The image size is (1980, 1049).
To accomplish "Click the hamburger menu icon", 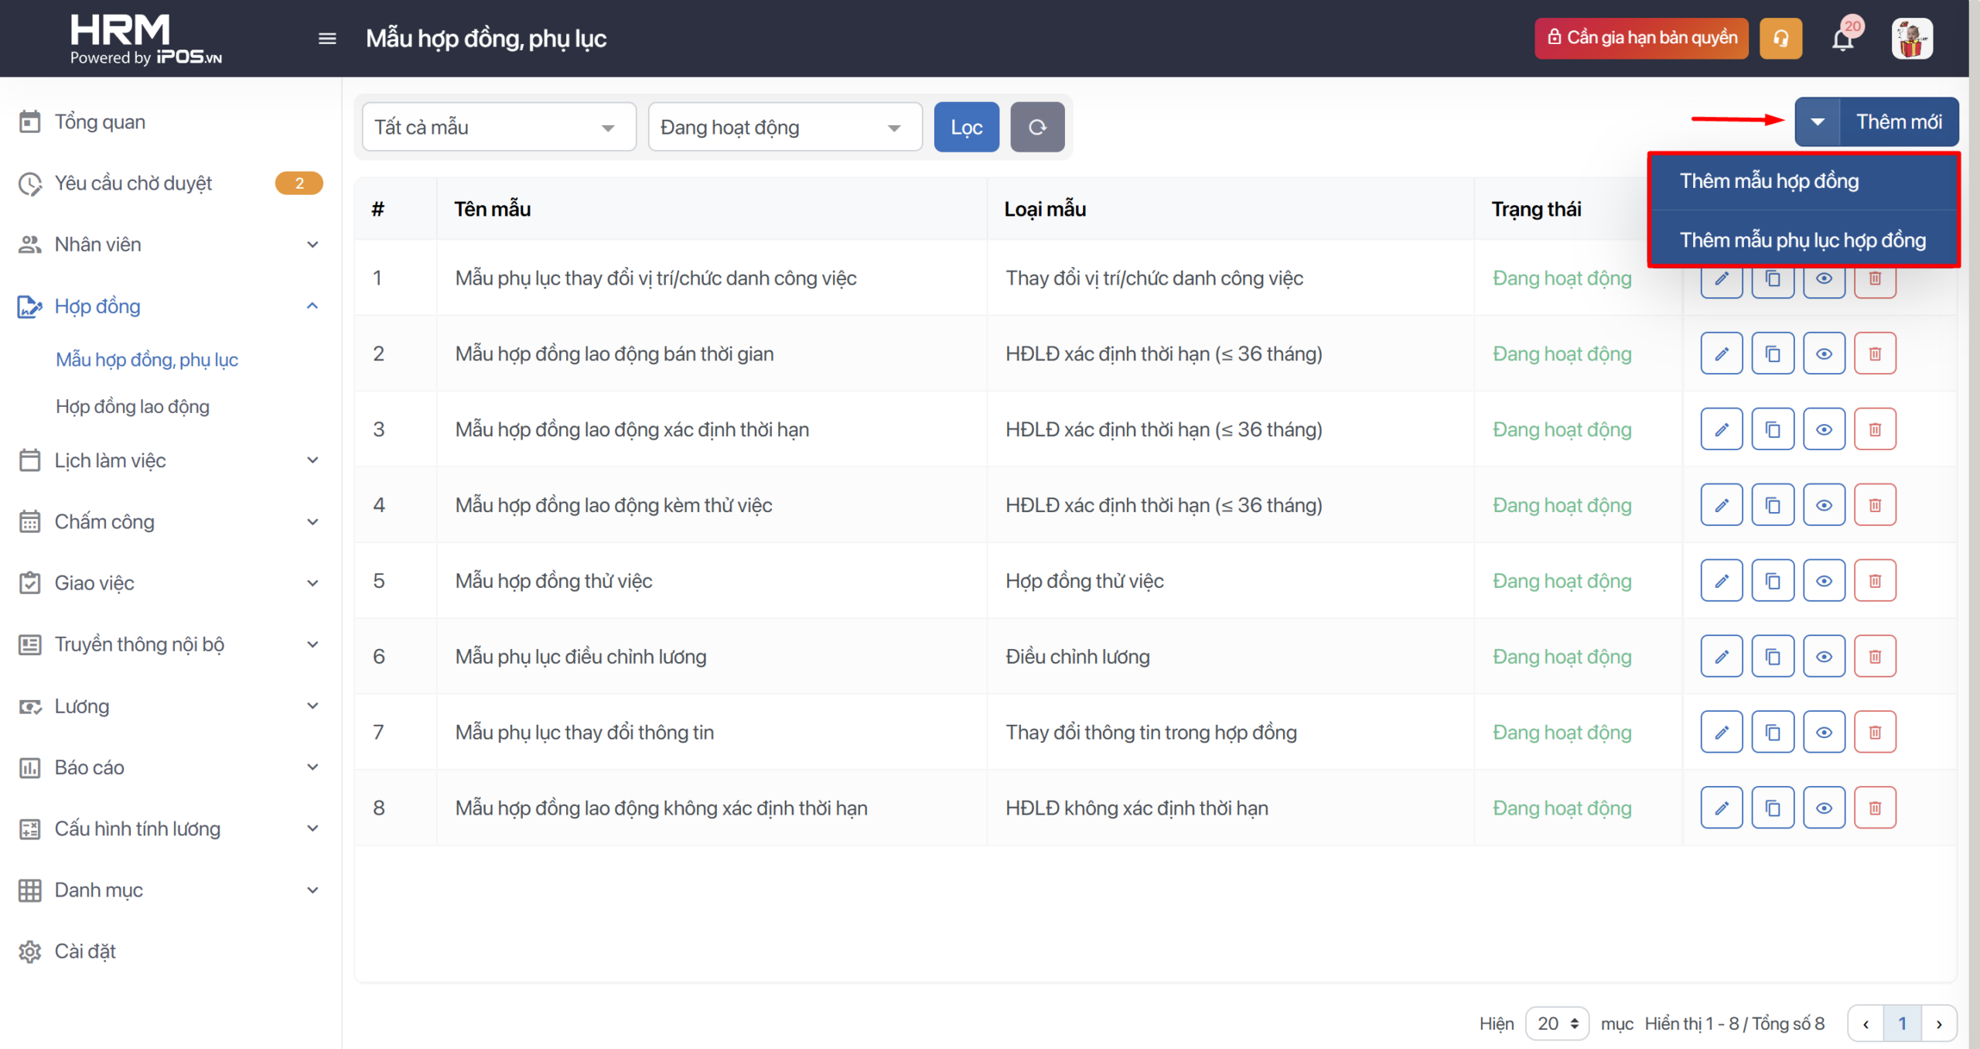I will pos(327,38).
